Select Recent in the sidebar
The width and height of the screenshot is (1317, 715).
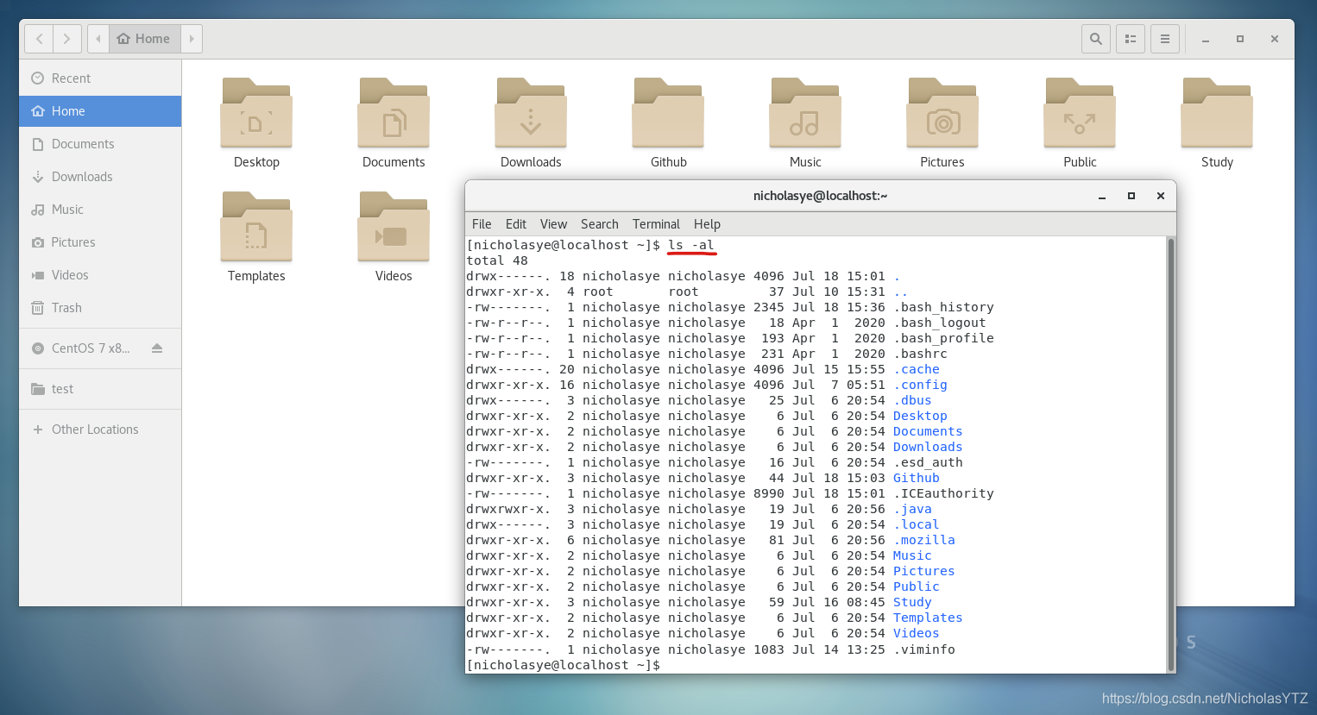point(100,78)
